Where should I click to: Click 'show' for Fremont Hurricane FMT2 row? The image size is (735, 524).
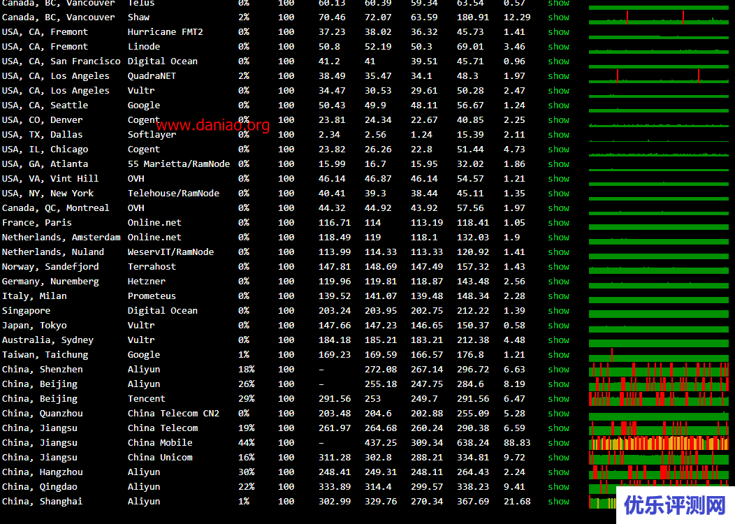pos(559,32)
